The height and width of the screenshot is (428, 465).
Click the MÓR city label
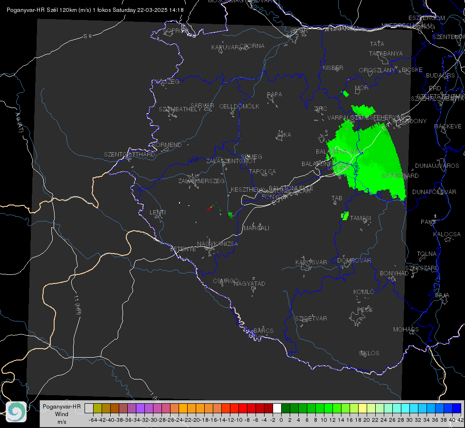[x=362, y=88]
